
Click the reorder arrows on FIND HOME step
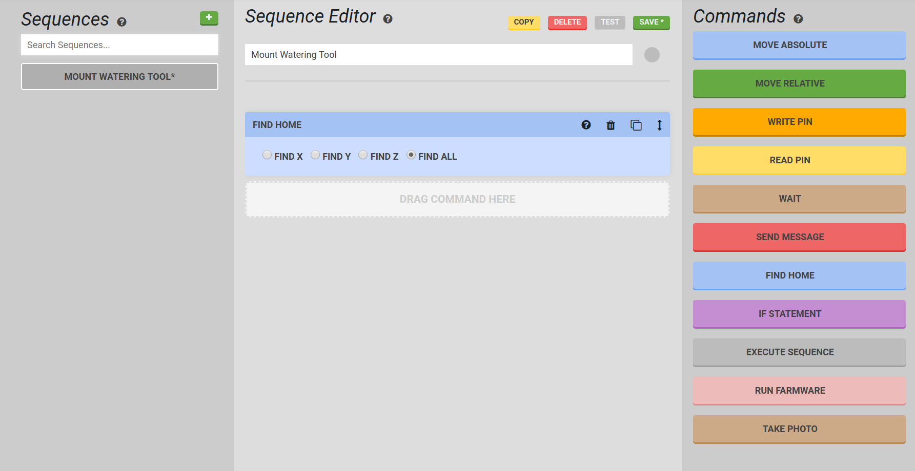click(659, 124)
